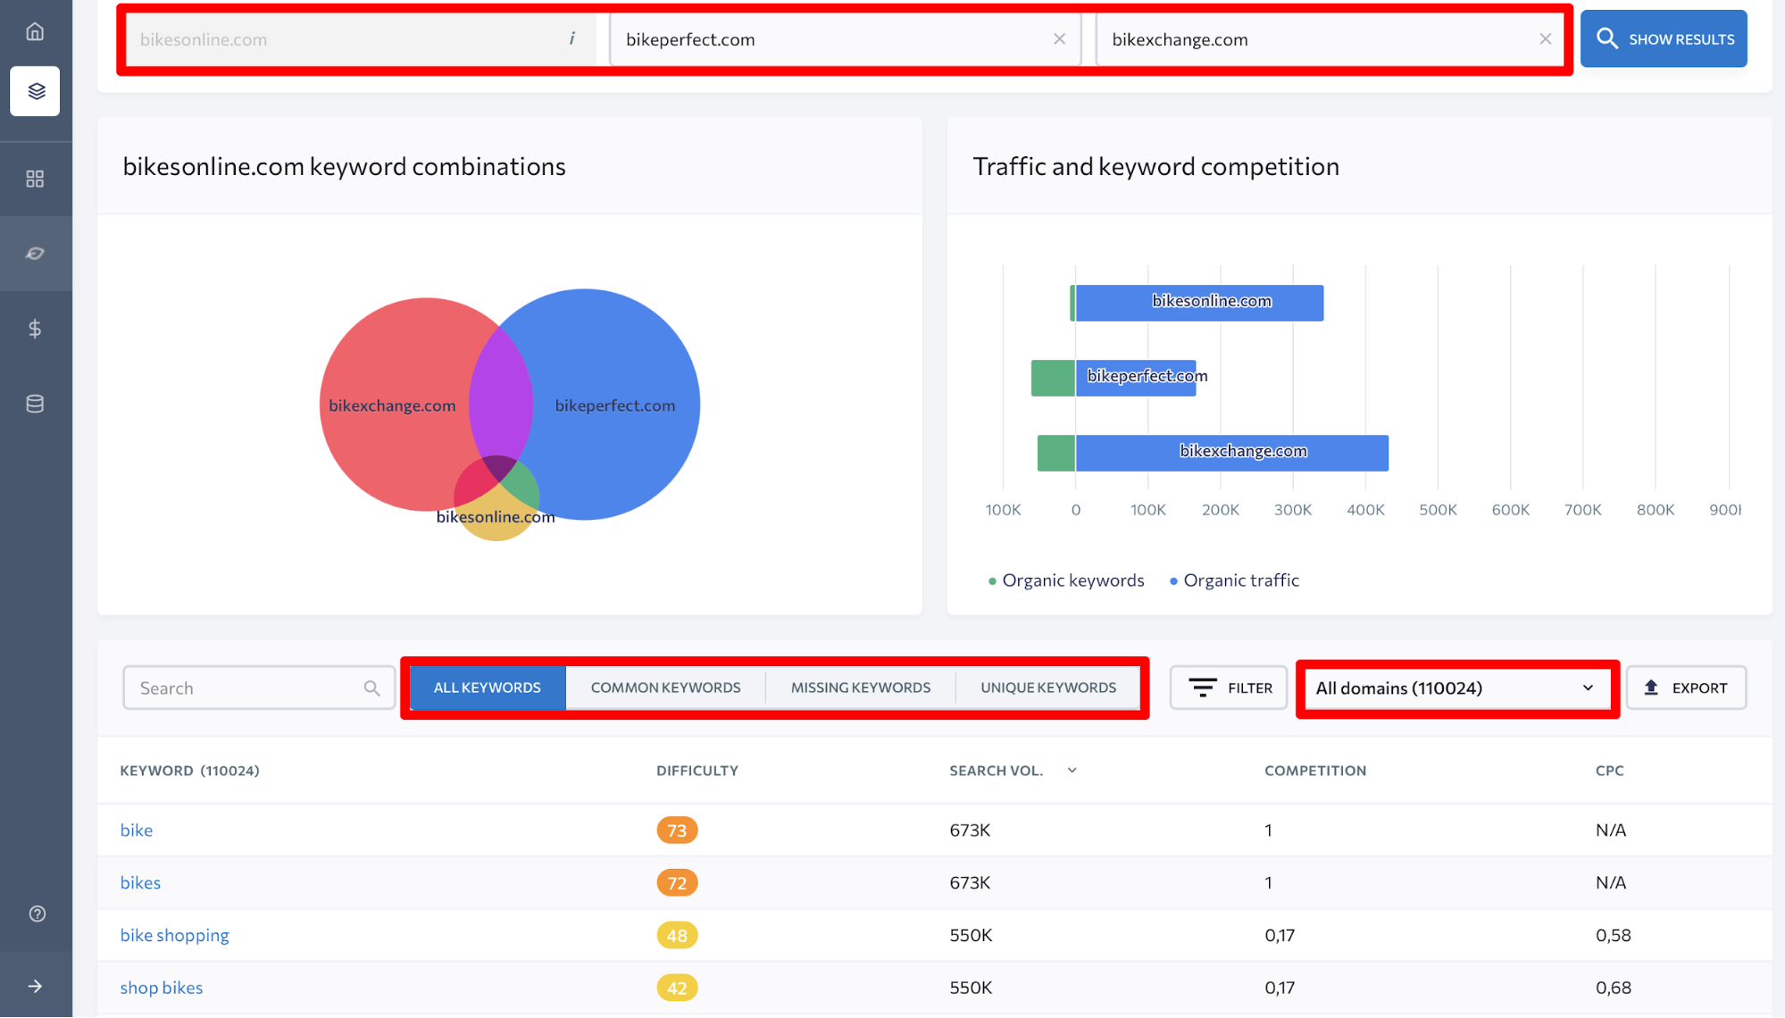This screenshot has width=1785, height=1018.
Task: Click the keyword Search input field
Action: 246,688
